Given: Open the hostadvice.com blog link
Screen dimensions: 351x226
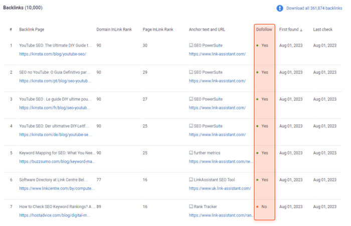Looking at the screenshot, I should point(55,215).
